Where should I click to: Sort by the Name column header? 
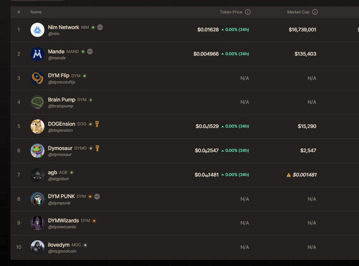coord(36,12)
